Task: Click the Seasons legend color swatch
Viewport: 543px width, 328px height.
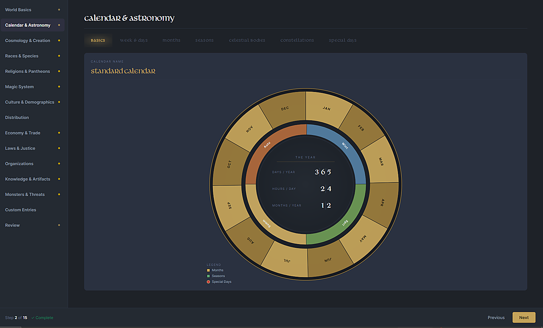Action: [x=208, y=276]
